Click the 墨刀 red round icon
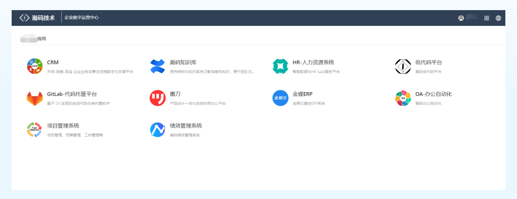The width and height of the screenshot is (517, 199). 157,98
